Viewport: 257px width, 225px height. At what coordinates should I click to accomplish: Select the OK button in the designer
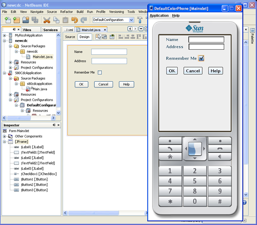[x=81, y=84]
